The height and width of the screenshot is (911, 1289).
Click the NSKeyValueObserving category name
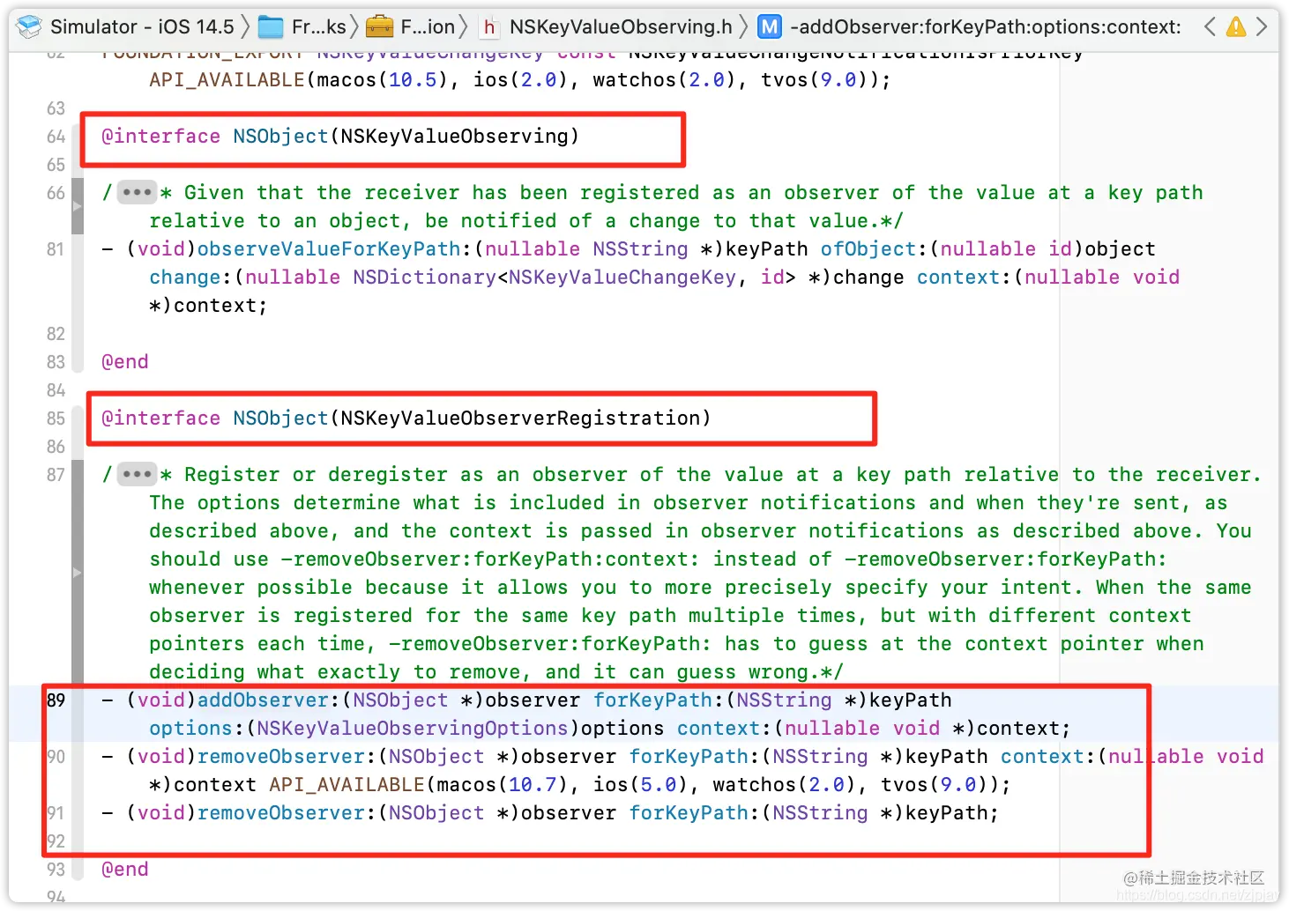click(x=454, y=136)
